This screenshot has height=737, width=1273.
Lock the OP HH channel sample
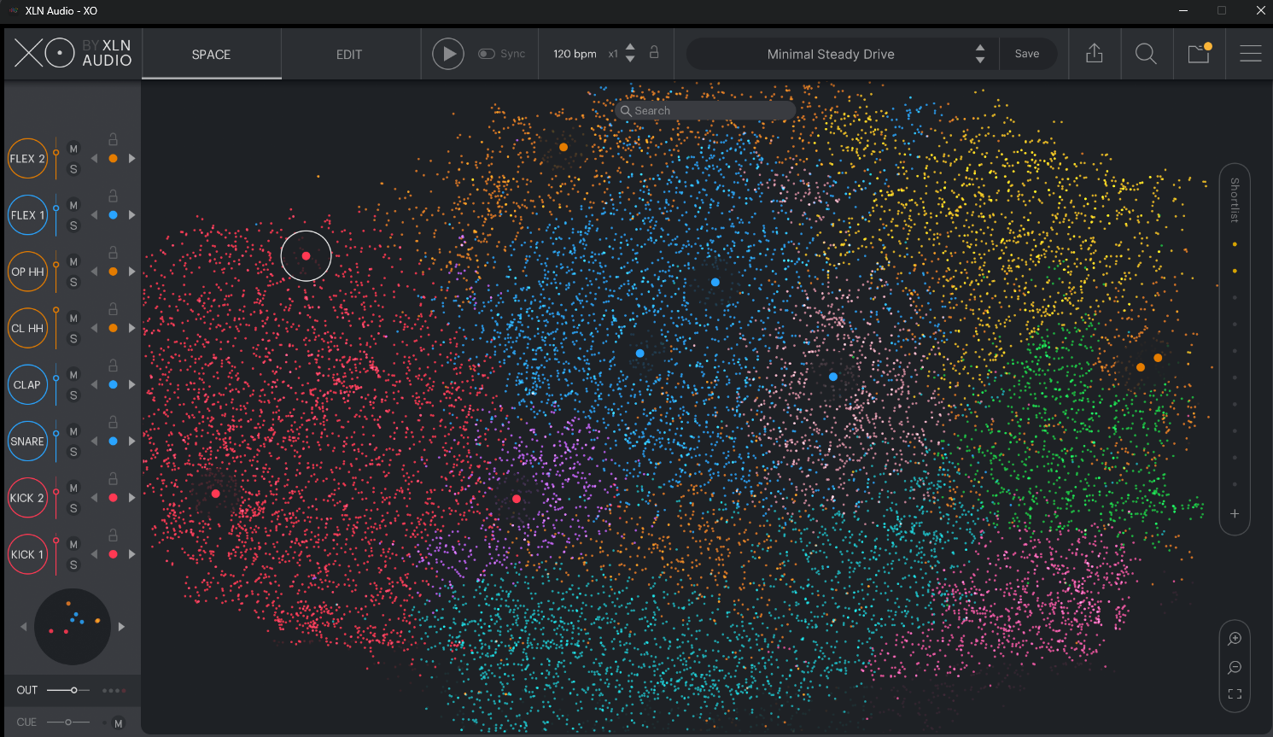pyautogui.click(x=113, y=252)
